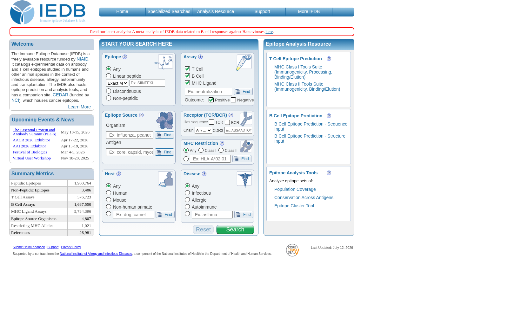508x317 pixels.
Task: Select Discontinuous epitope option
Action: (x=109, y=91)
